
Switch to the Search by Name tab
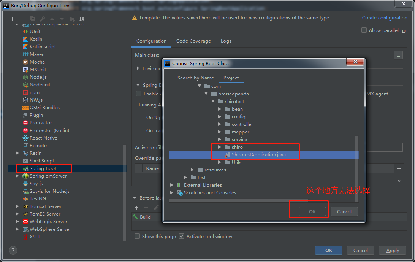tap(196, 78)
